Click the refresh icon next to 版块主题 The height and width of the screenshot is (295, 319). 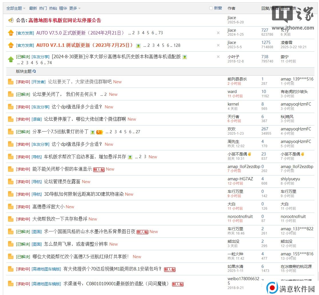pyautogui.click(x=34, y=71)
